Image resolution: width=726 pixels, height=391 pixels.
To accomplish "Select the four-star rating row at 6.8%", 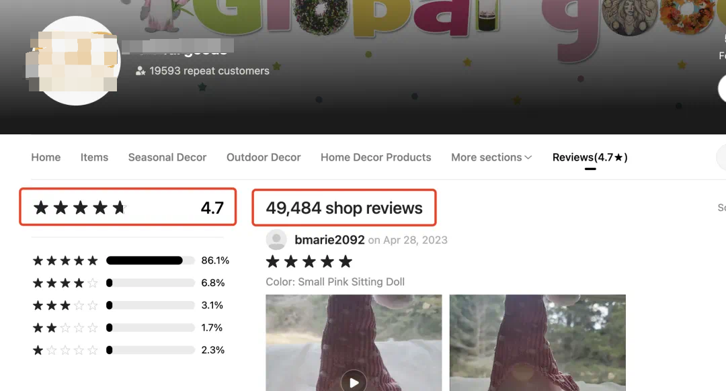I will point(128,283).
